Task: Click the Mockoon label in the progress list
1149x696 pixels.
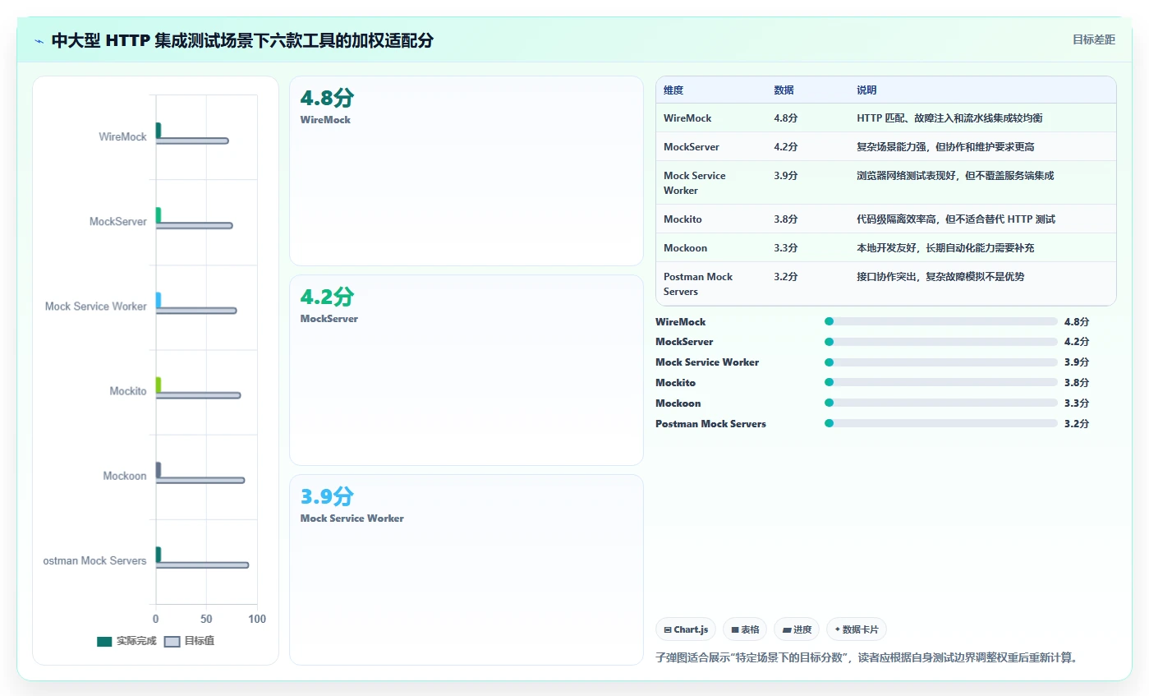Action: tap(678, 403)
